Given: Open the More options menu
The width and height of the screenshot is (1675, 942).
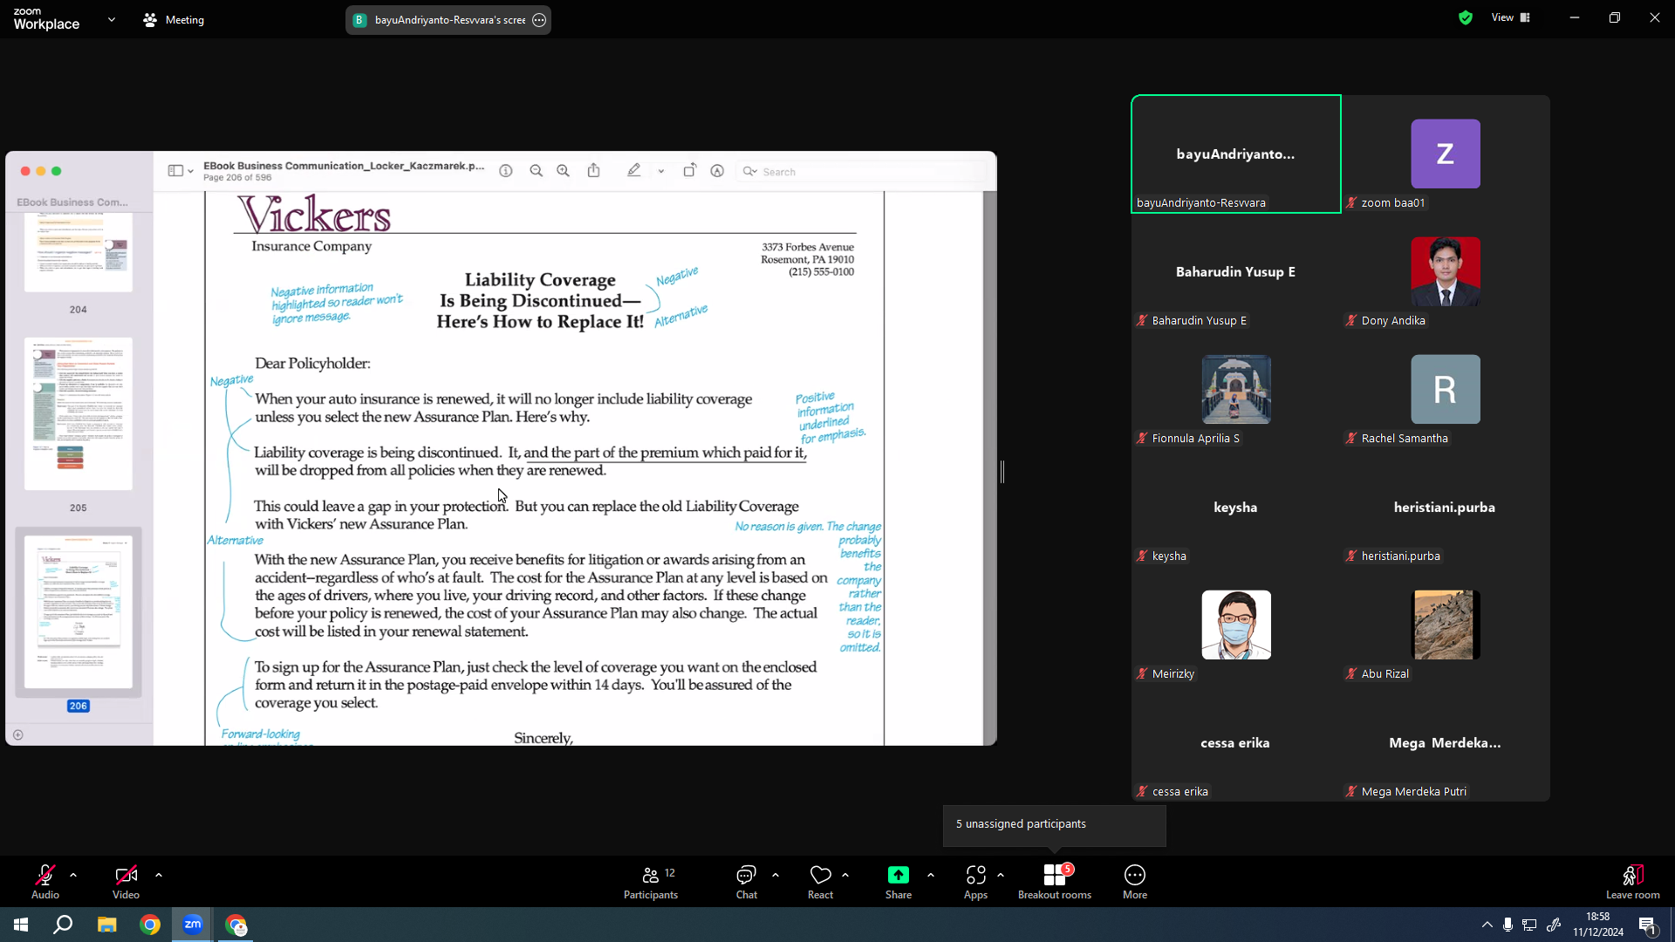Looking at the screenshot, I should click(1135, 882).
